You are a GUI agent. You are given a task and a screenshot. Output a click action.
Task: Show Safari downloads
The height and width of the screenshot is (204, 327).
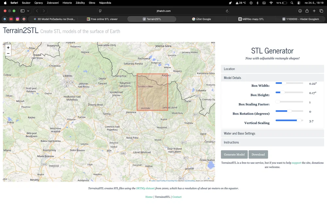click(x=300, y=11)
